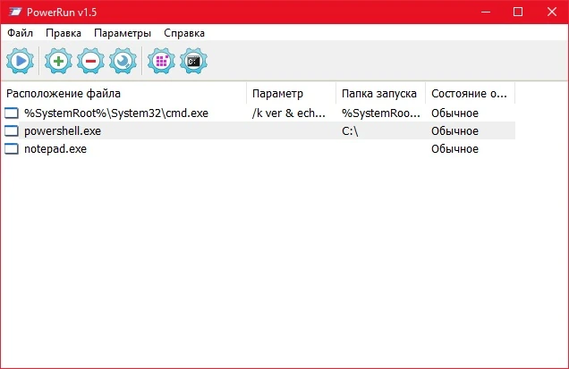Sort by Параметр column header
The image size is (569, 369).
click(292, 94)
